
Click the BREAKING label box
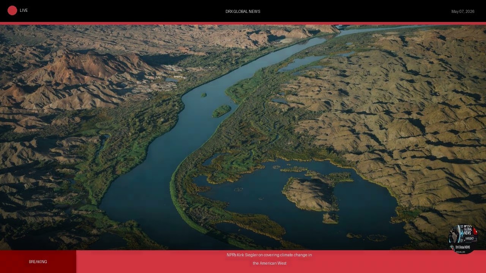pos(38,262)
